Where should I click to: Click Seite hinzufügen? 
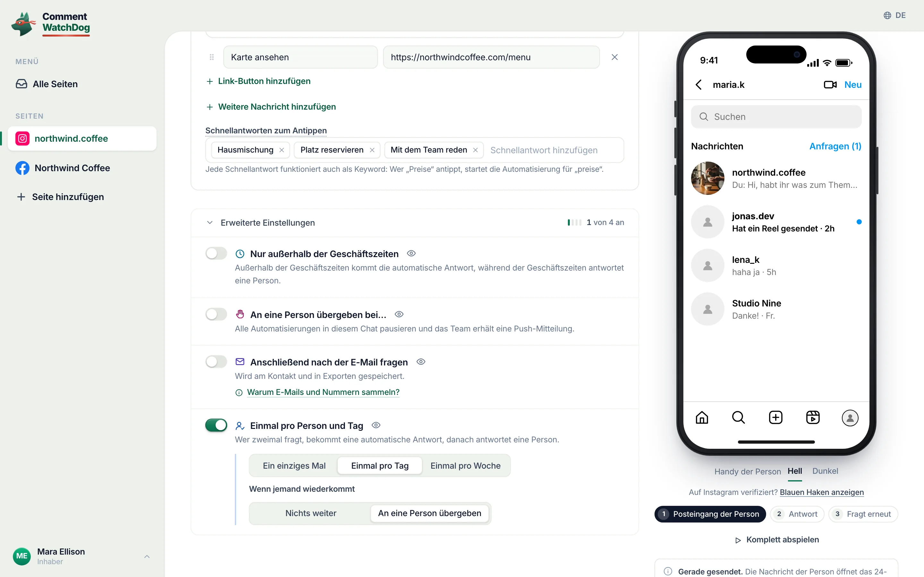tap(60, 197)
